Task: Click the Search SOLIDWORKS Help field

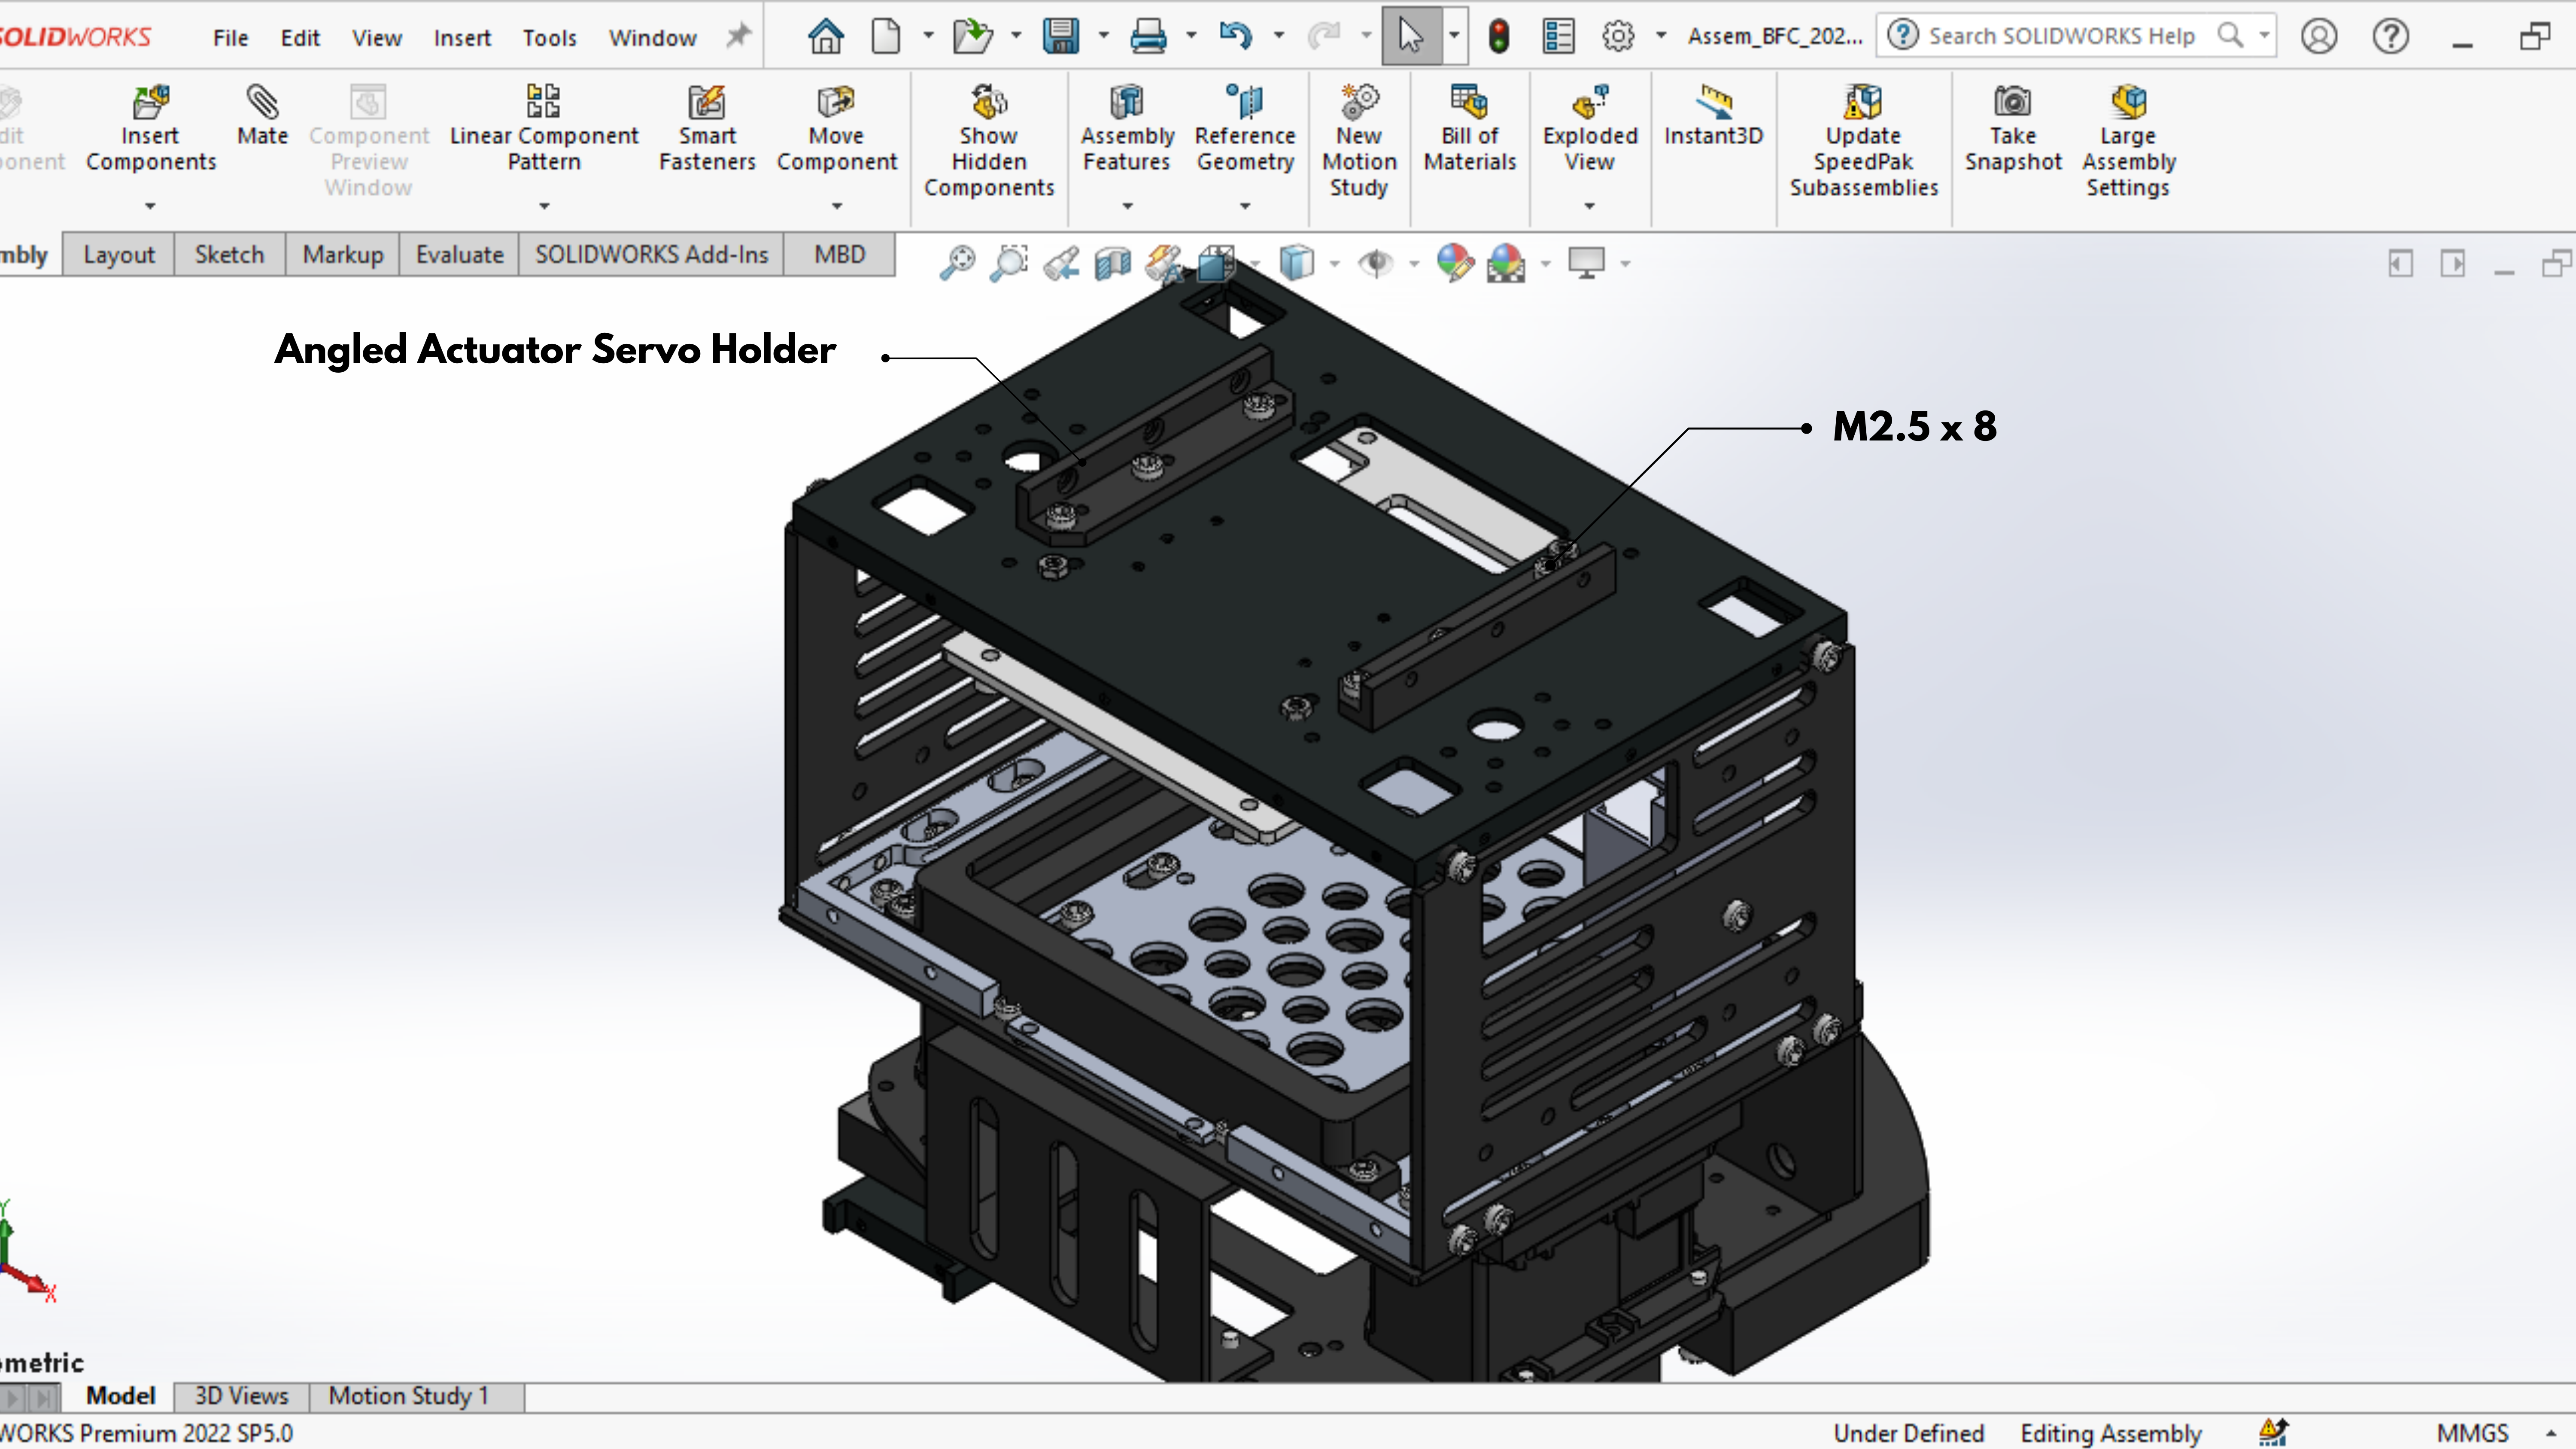Action: point(2076,36)
